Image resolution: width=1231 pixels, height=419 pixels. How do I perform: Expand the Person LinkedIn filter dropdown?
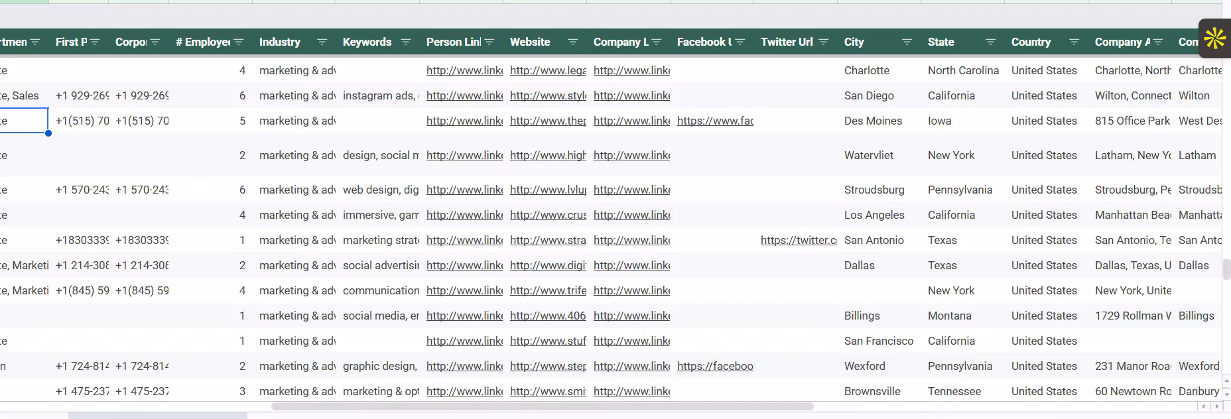489,42
